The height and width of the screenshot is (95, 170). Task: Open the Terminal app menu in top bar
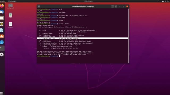(x=12, y=1)
